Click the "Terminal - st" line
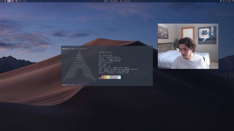This screenshot has width=234, height=131. [x=105, y=66]
